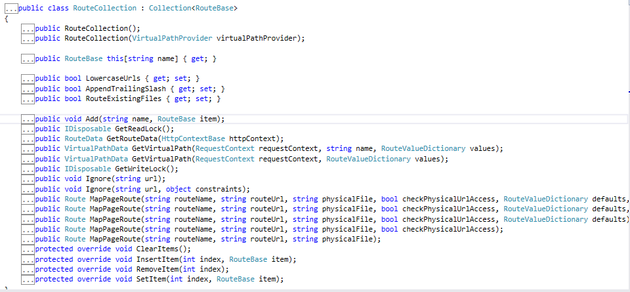Screen dimensions: 630x292
Task: Click IDisposable on the GetReadLock line
Action: 88,129
